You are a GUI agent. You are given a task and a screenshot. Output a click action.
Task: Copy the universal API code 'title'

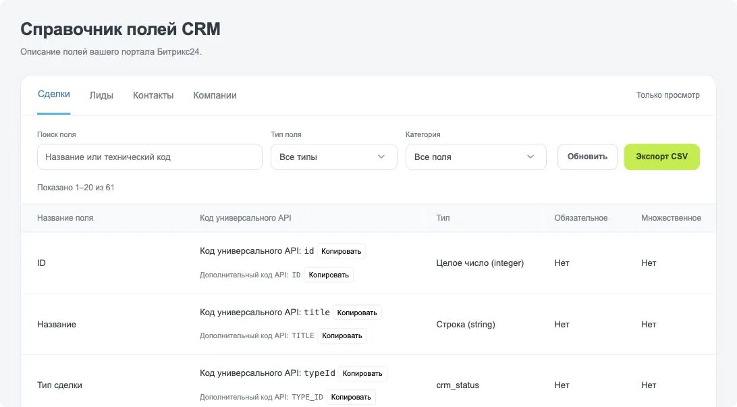tap(357, 313)
